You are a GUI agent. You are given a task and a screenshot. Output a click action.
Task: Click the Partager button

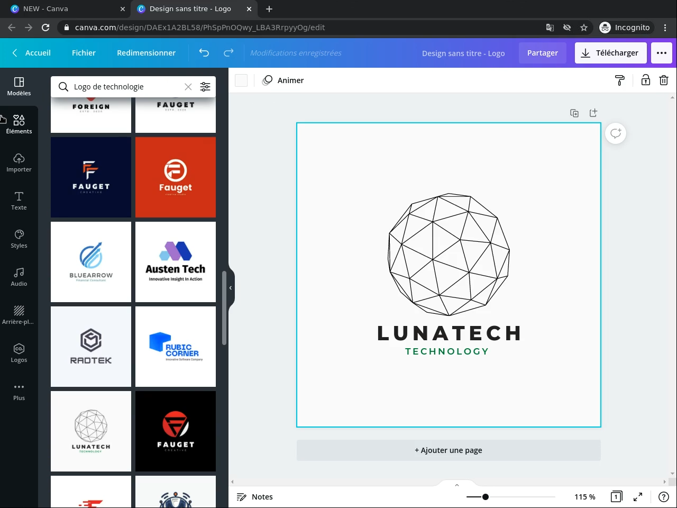(543, 53)
